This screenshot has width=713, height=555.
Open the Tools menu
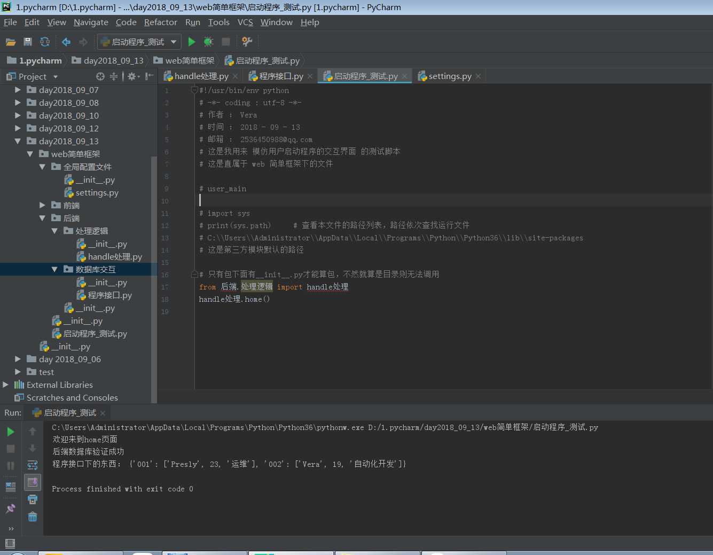pyautogui.click(x=218, y=22)
